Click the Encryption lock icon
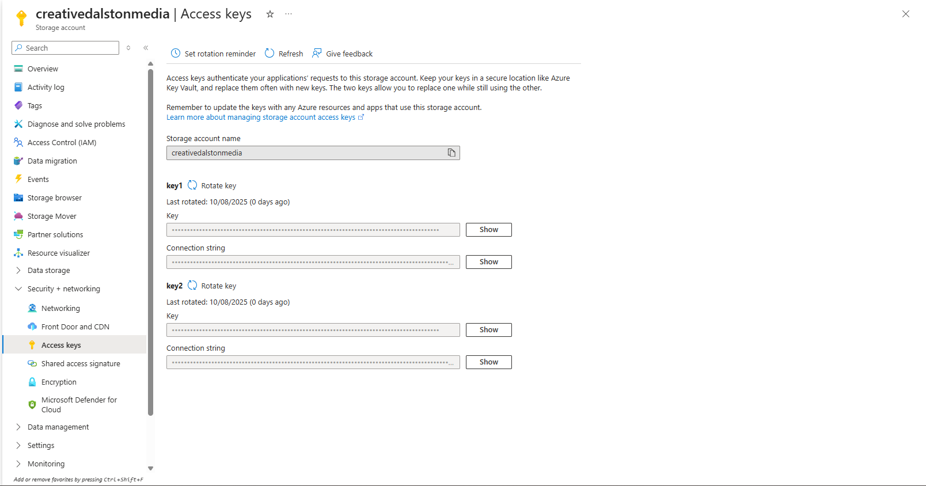Viewport: 926px width, 486px height. (x=32, y=382)
